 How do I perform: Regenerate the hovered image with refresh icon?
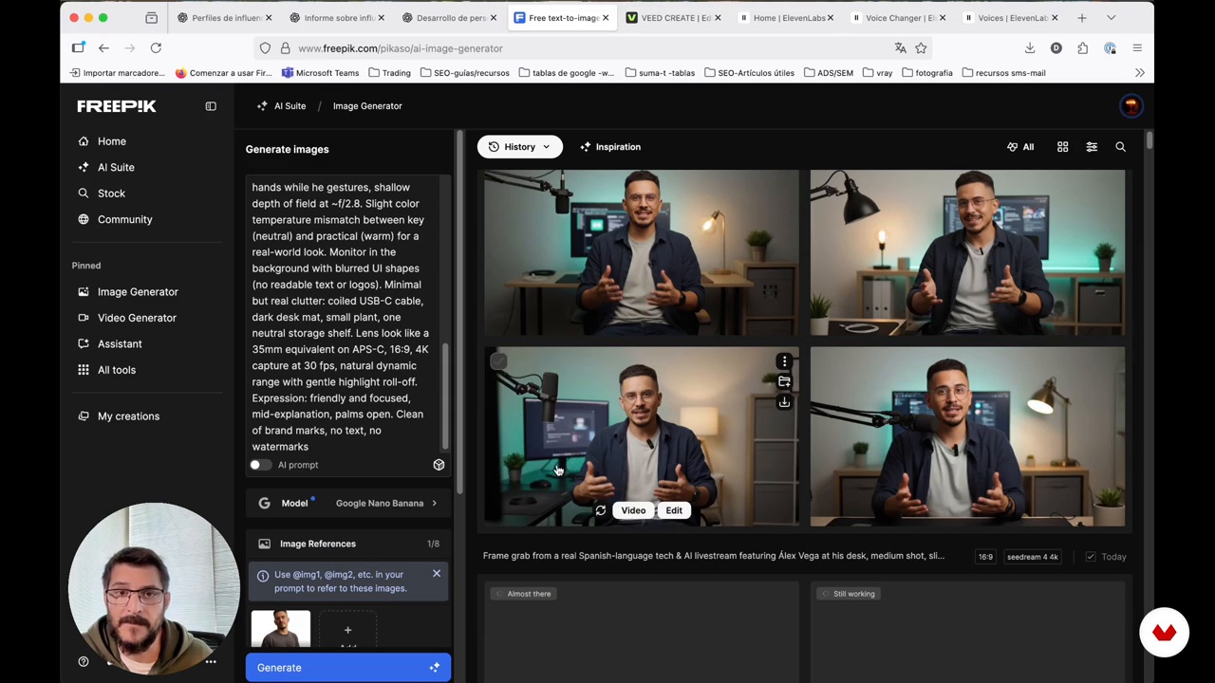600,510
